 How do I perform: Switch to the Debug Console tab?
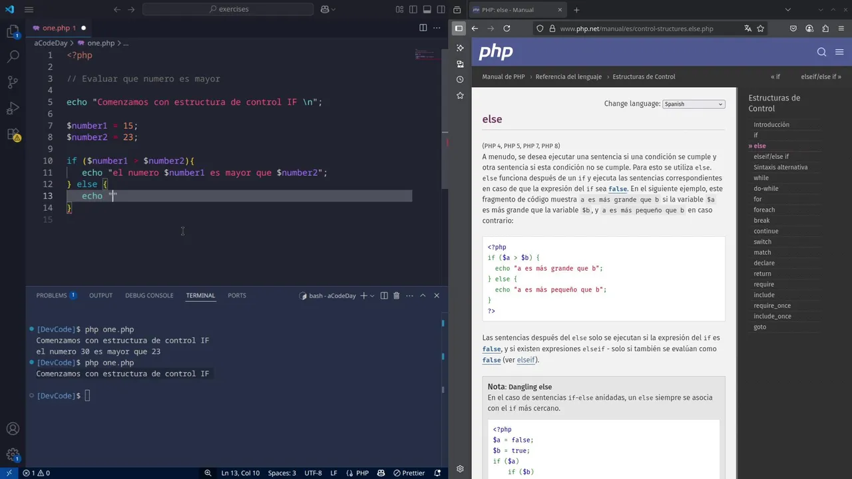(x=149, y=295)
